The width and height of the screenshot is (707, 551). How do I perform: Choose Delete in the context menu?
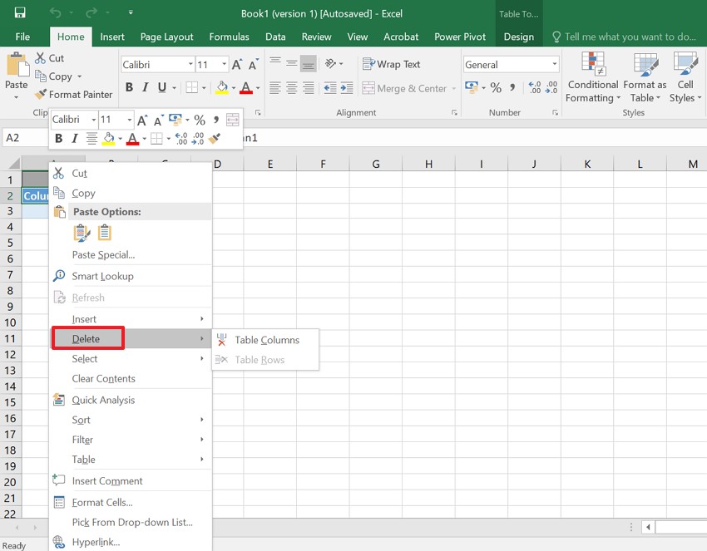(131, 339)
